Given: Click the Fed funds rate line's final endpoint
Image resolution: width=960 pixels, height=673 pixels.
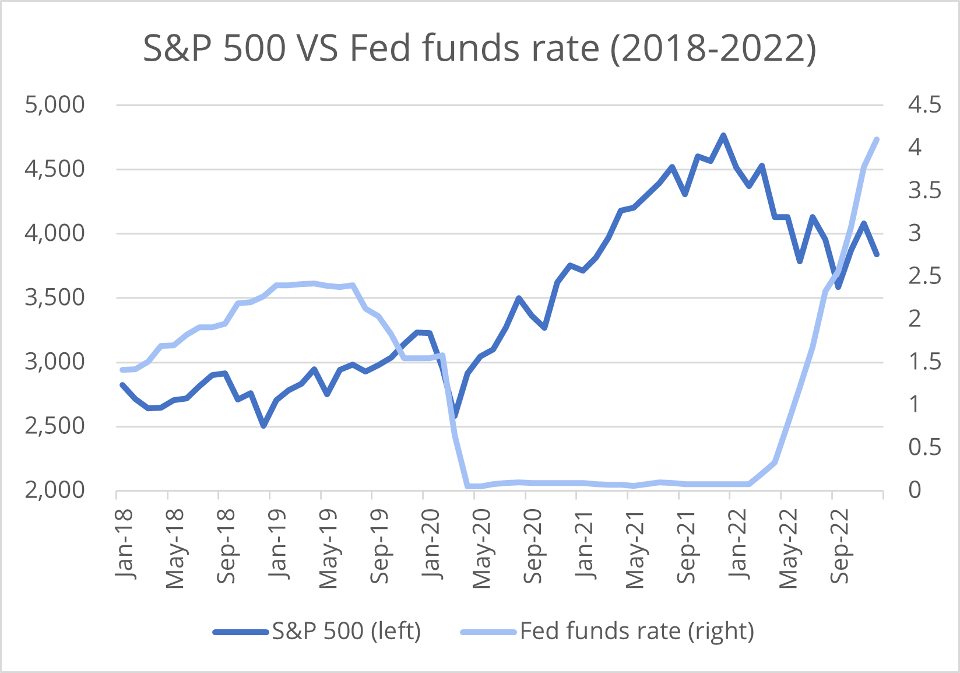Looking at the screenshot, I should coord(877,139).
